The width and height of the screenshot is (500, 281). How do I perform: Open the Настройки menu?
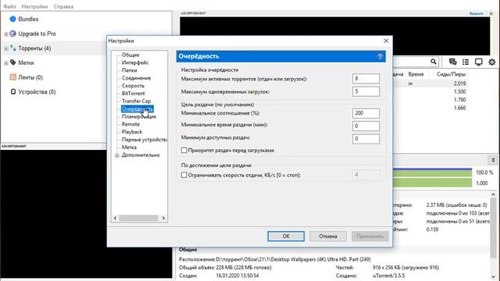point(34,6)
